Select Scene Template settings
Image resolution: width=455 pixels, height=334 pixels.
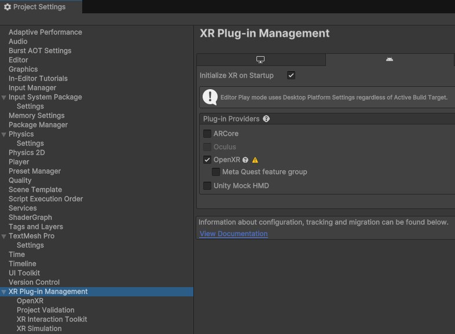point(35,190)
